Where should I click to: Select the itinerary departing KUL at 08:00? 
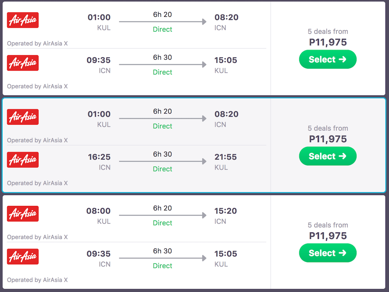pos(327,253)
